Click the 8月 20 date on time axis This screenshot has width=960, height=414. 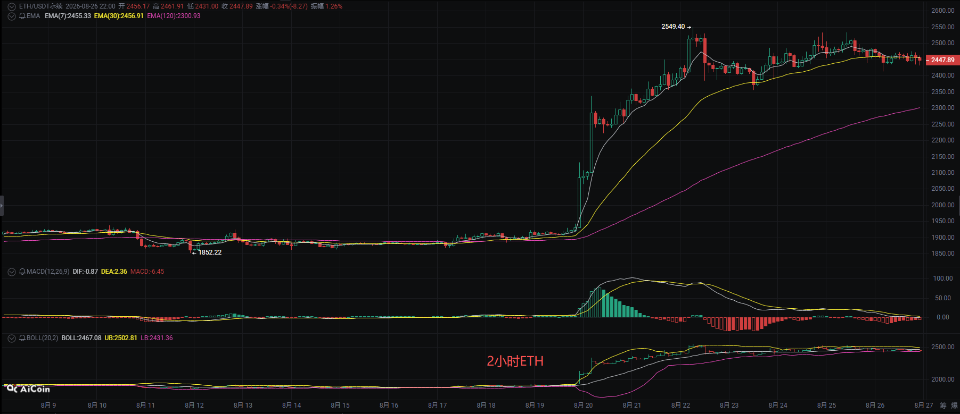tap(583, 405)
